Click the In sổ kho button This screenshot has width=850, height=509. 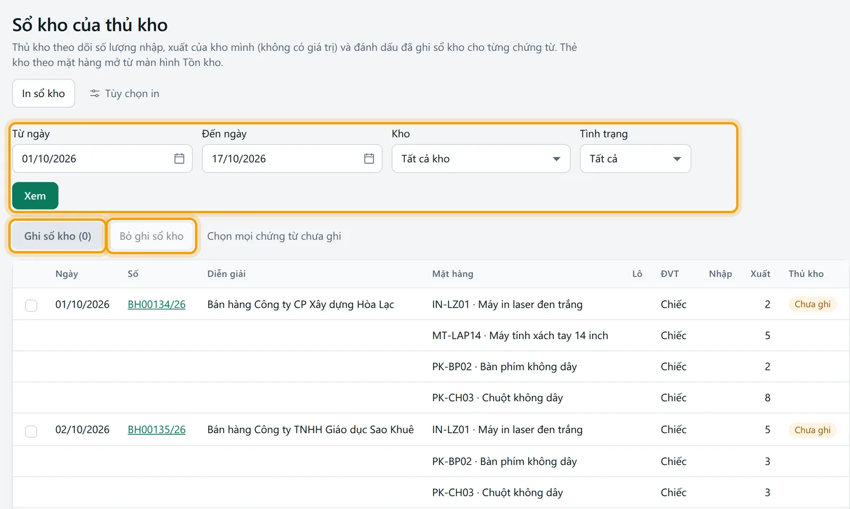pyautogui.click(x=44, y=93)
